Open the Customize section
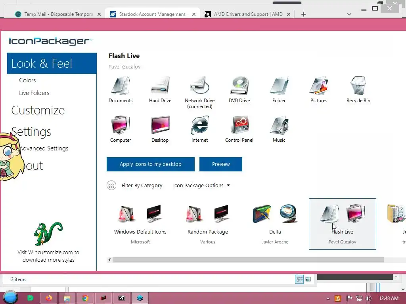This screenshot has height=304, width=406. (x=38, y=110)
